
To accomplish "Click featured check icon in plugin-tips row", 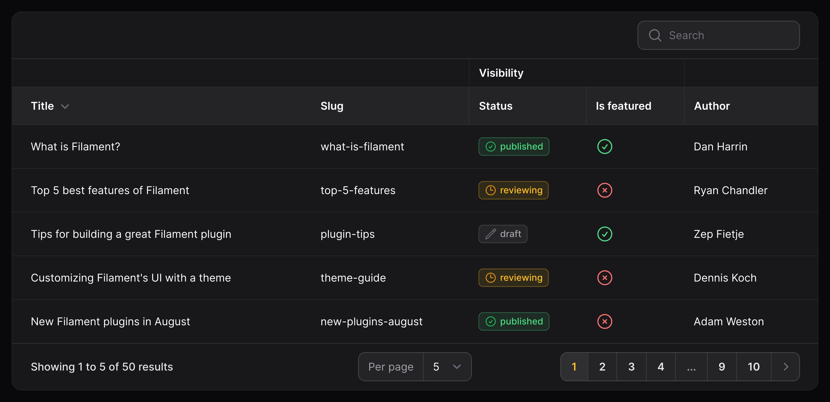I will [605, 234].
